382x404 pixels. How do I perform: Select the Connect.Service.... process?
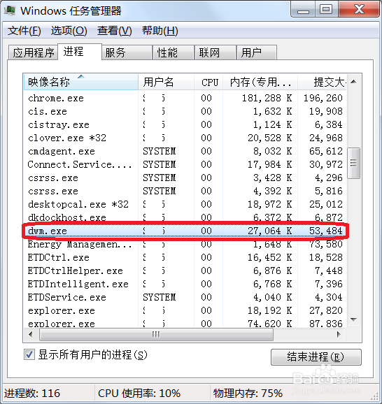(x=185, y=165)
